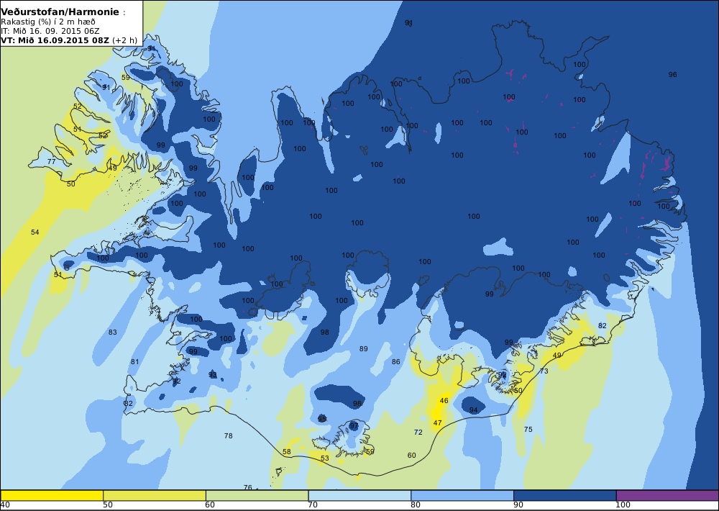Click the purple above-100 legend band
Image resolution: width=719 pixels, height=511 pixels.
tap(667, 495)
